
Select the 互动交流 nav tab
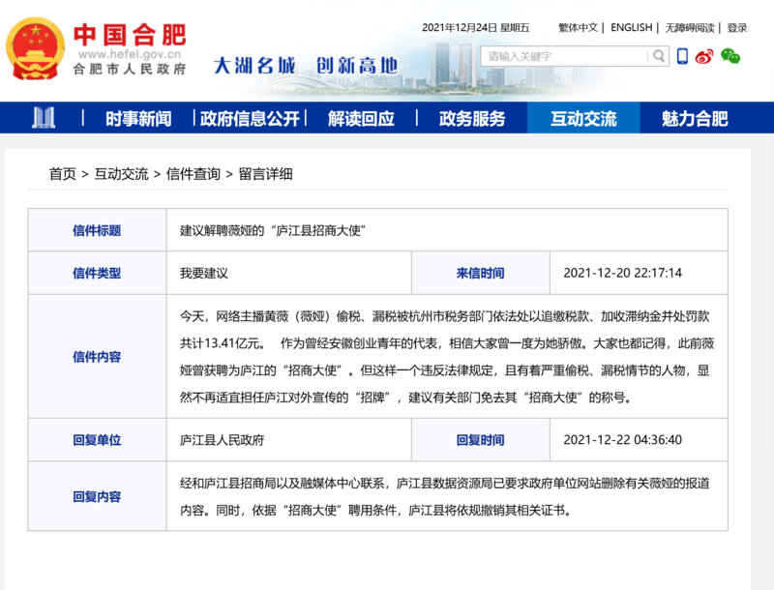(x=583, y=119)
